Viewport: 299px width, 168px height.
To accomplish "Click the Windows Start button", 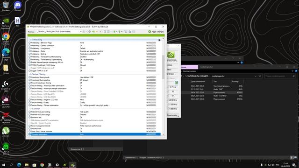I will pyautogui.click(x=4, y=165).
